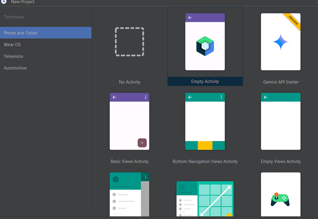Click the overflow dots in Basic Views preview
The image size is (318, 219).
point(146,97)
